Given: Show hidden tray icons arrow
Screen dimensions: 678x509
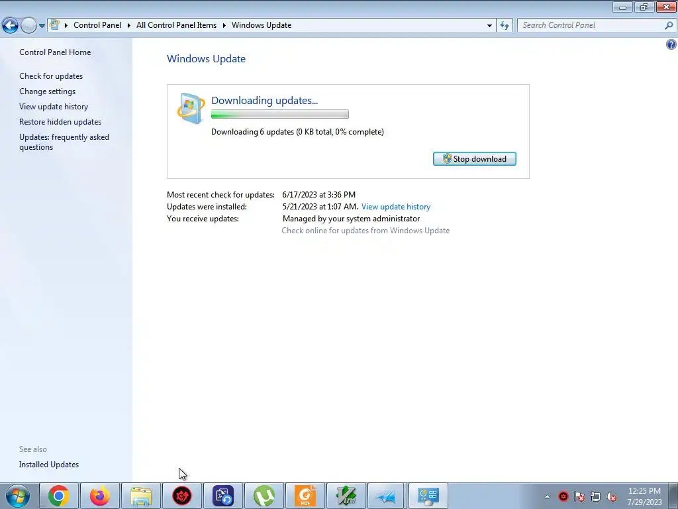Looking at the screenshot, I should click(x=547, y=497).
